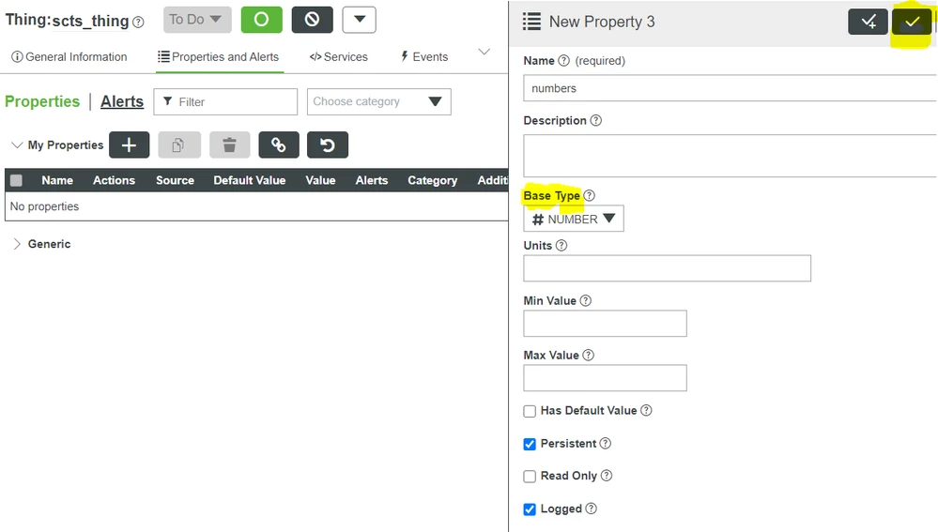
Task: Click the Description help icon
Action: click(x=596, y=121)
